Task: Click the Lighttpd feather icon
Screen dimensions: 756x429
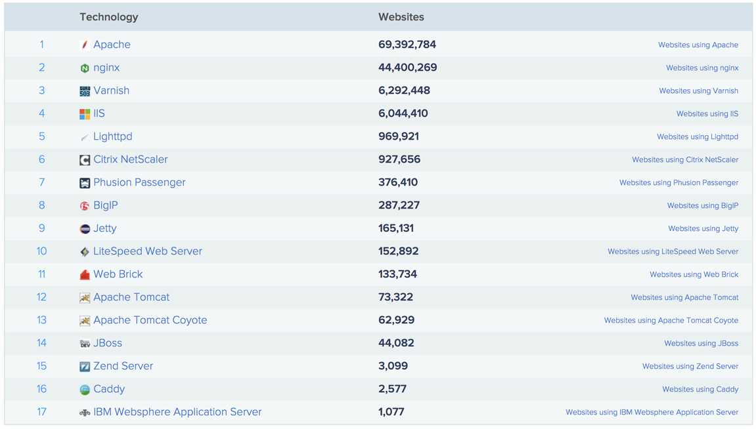Action: tap(84, 137)
